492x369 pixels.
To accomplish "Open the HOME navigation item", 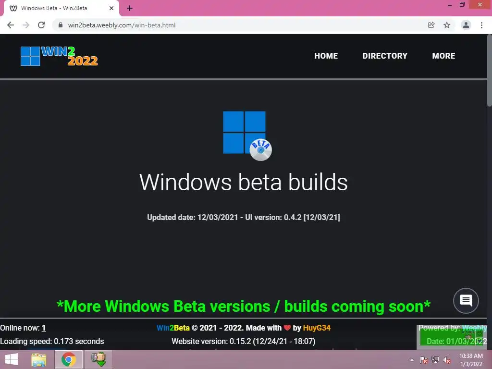I will tap(326, 56).
